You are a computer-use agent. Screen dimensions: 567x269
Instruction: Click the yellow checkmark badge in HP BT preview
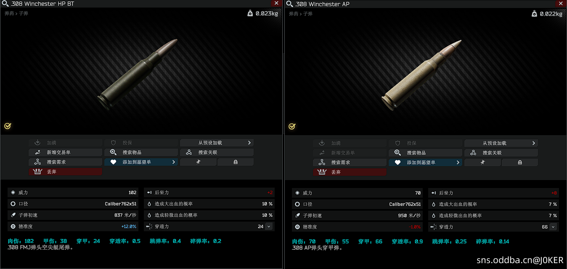pos(8,126)
